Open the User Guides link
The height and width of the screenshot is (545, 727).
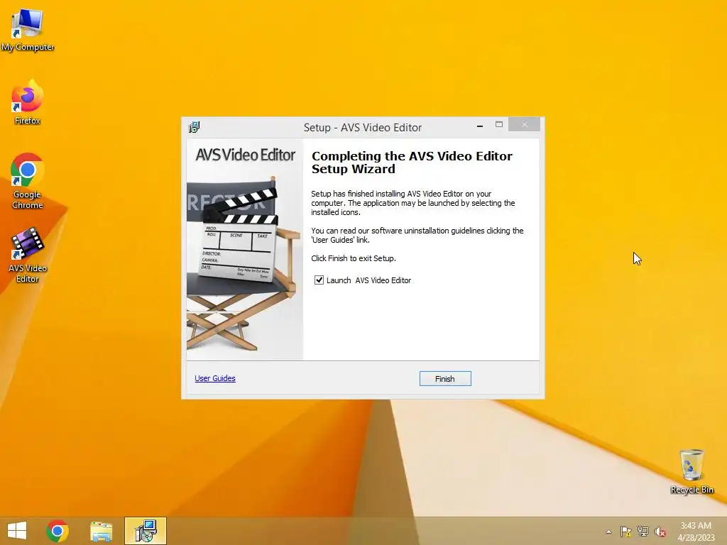coord(214,378)
